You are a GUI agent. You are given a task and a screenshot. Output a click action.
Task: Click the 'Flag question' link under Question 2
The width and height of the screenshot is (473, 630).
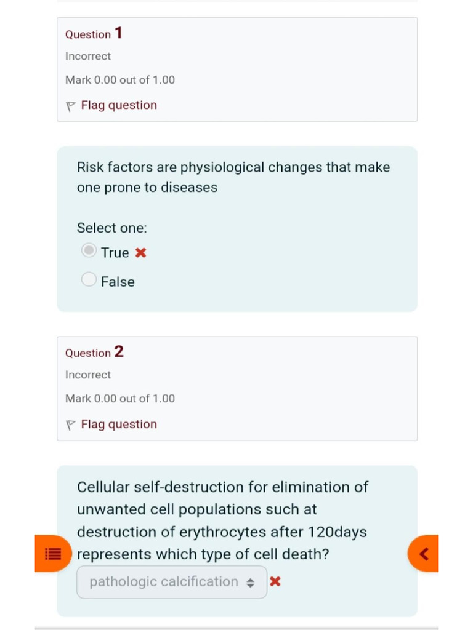[119, 424]
